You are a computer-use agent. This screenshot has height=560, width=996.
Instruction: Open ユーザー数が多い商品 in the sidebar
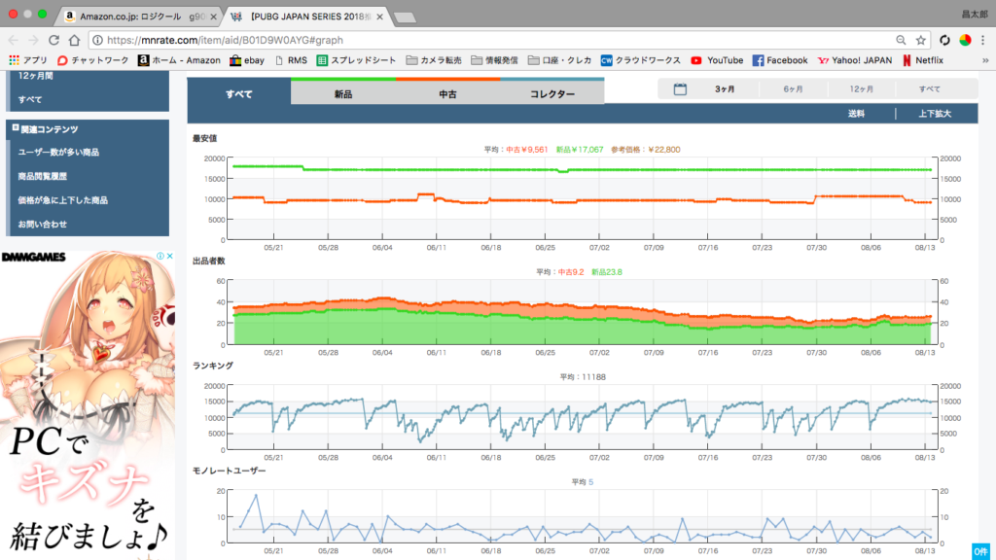pyautogui.click(x=58, y=153)
